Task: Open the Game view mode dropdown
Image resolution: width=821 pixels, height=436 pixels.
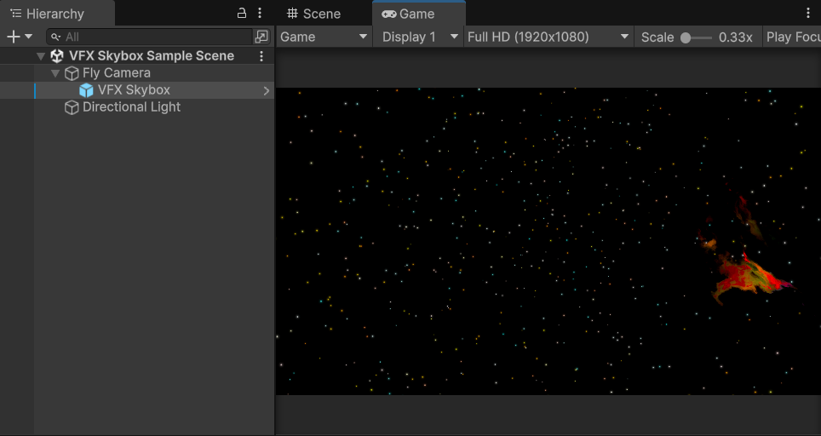Action: [324, 37]
